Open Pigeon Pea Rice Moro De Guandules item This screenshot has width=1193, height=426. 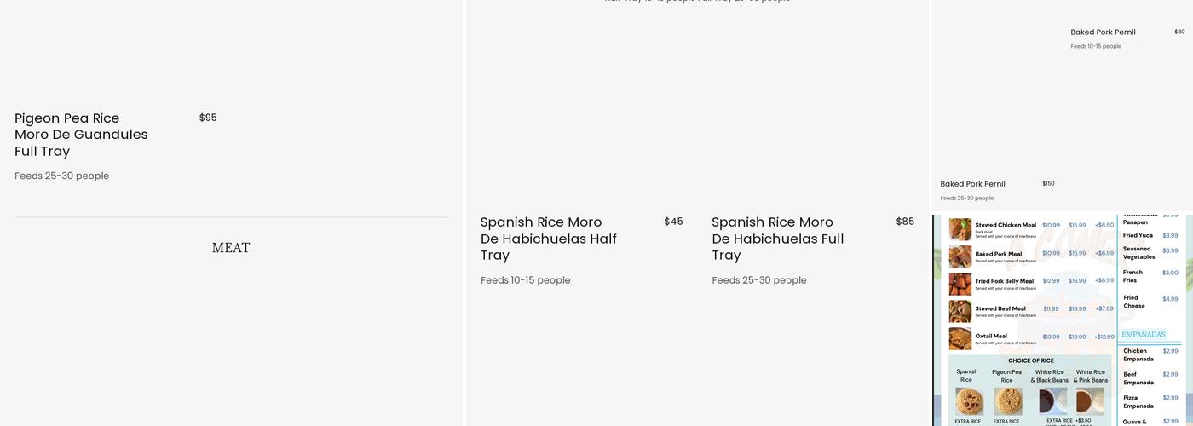(81, 135)
